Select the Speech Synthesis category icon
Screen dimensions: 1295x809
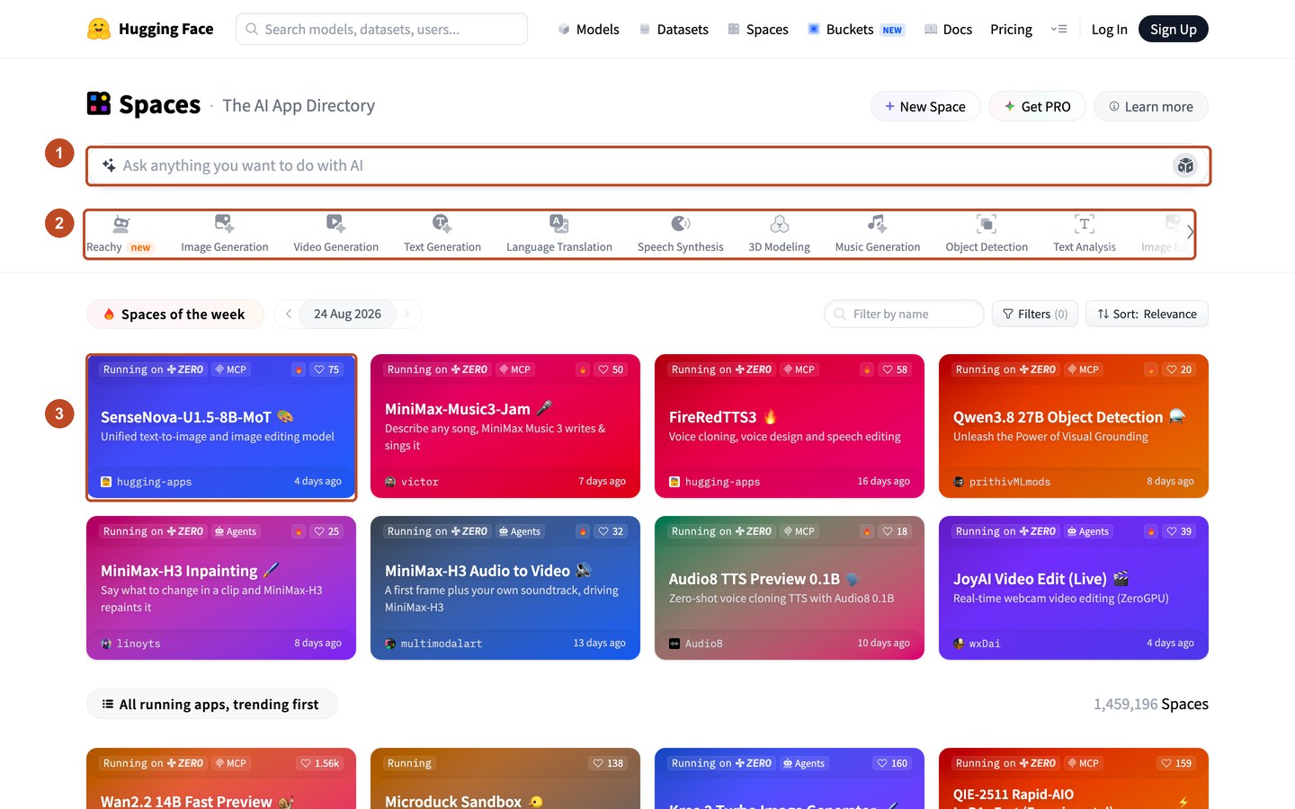click(681, 223)
